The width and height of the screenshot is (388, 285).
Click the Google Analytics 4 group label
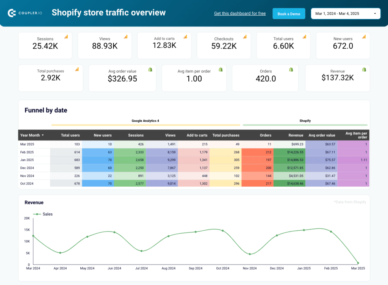tap(145, 121)
